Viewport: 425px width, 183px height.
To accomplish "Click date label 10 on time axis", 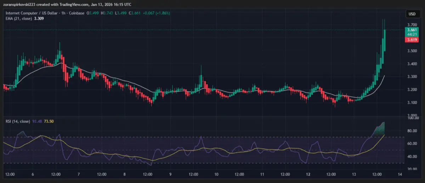I will (216, 175).
